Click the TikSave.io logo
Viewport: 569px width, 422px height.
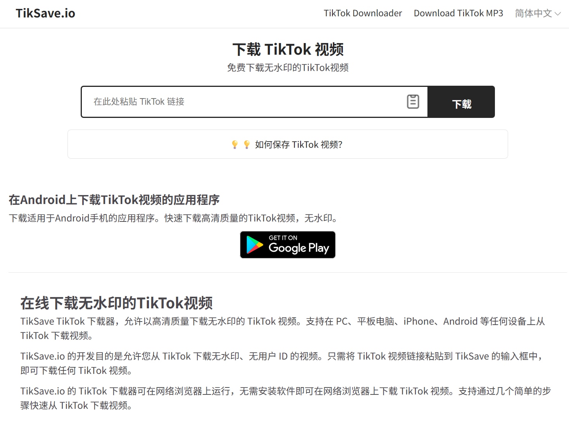click(45, 13)
